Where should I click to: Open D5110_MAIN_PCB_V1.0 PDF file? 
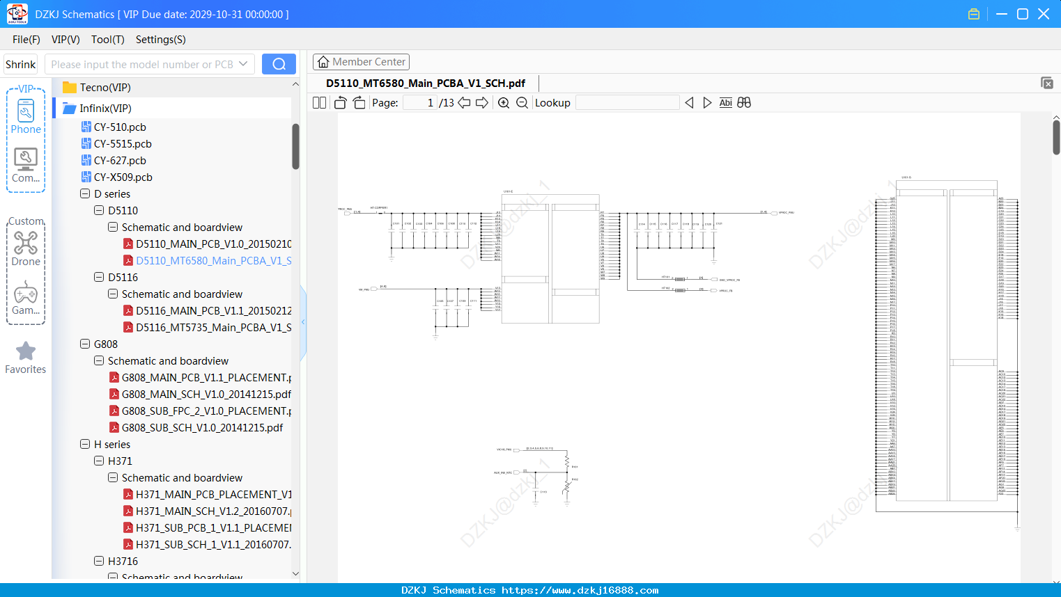click(x=208, y=244)
